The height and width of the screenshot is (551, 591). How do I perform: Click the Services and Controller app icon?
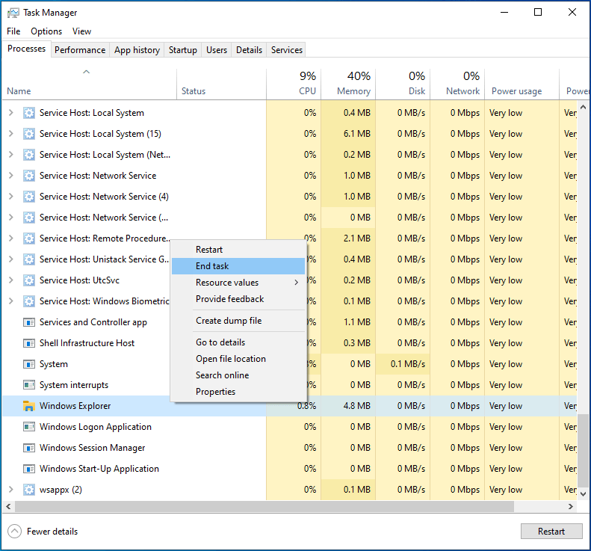(29, 322)
